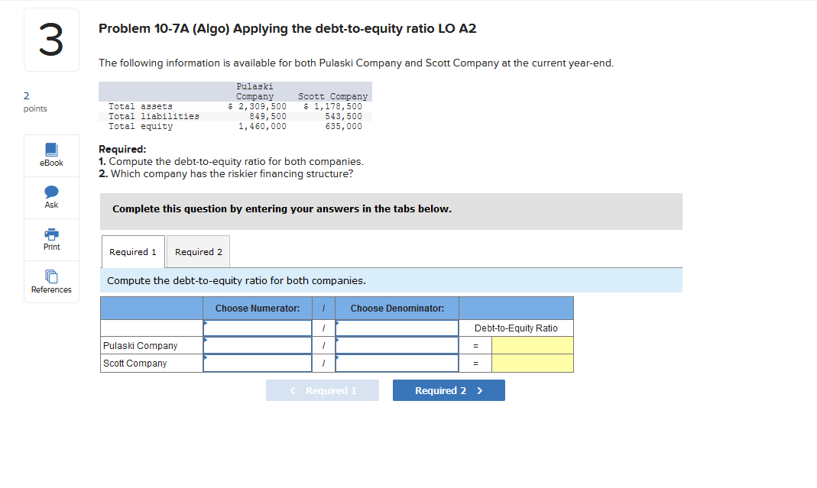Switch to the Required 2 tab
This screenshot has height=488, width=817.
[198, 251]
